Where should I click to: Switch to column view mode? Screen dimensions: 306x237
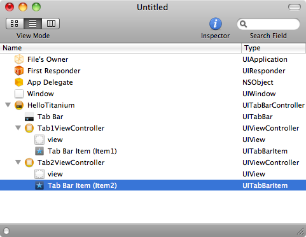(51, 24)
